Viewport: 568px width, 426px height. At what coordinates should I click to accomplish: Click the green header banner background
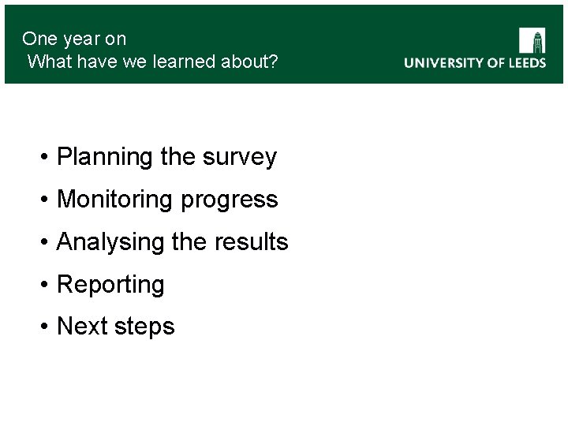(x=339, y=32)
